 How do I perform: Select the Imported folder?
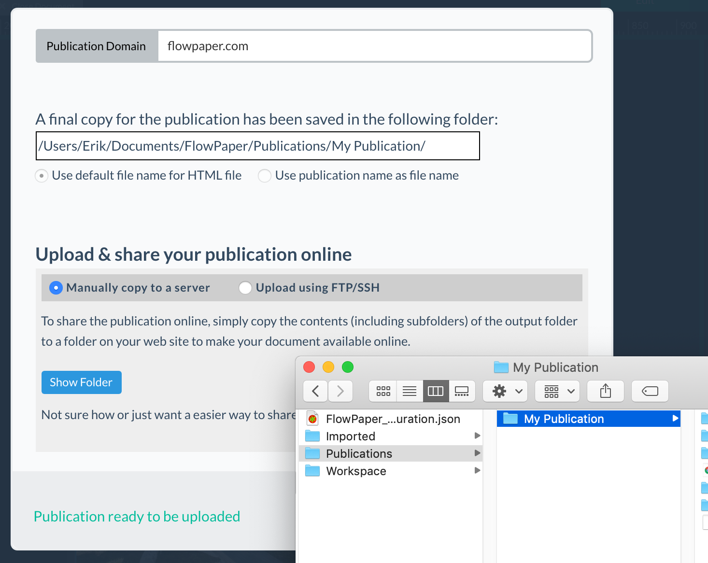coord(391,436)
